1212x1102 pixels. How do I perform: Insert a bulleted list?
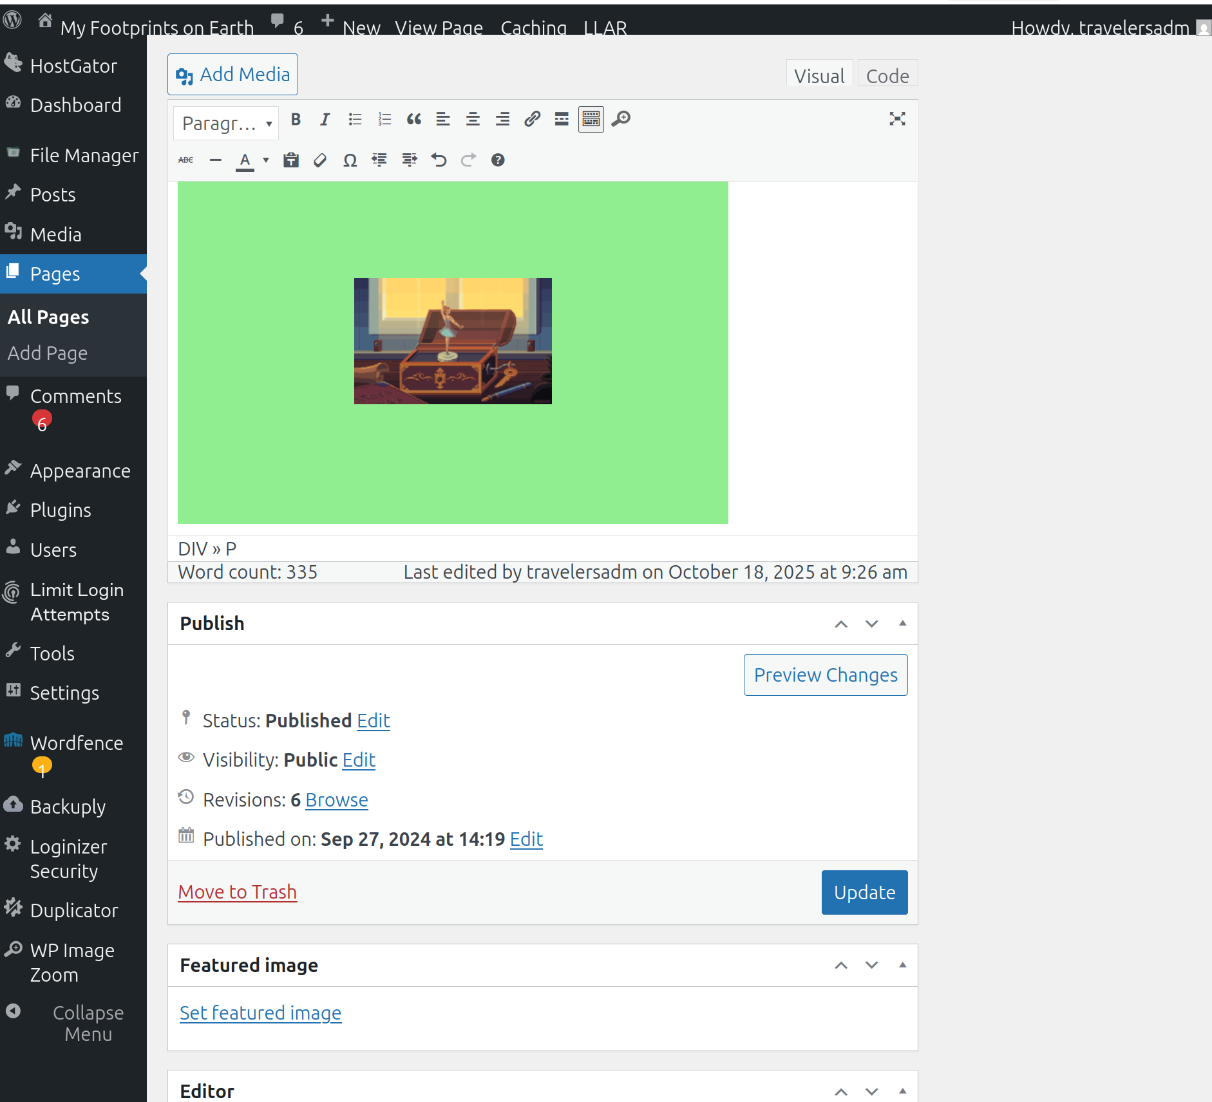(x=355, y=119)
